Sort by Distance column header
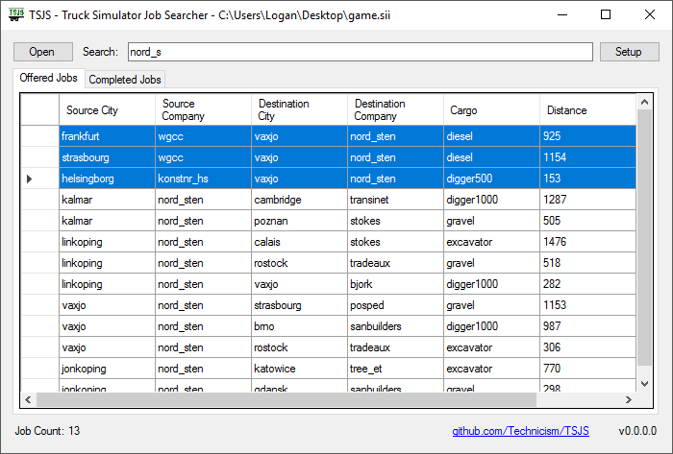The width and height of the screenshot is (673, 454). pyautogui.click(x=586, y=110)
